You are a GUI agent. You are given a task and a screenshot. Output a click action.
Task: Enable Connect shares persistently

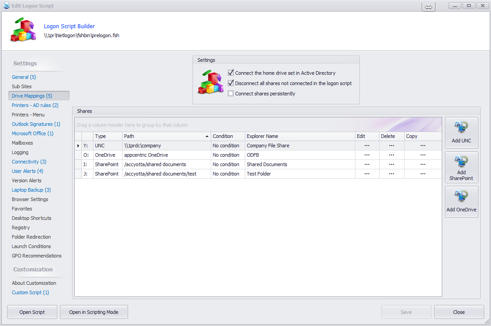[x=231, y=94]
